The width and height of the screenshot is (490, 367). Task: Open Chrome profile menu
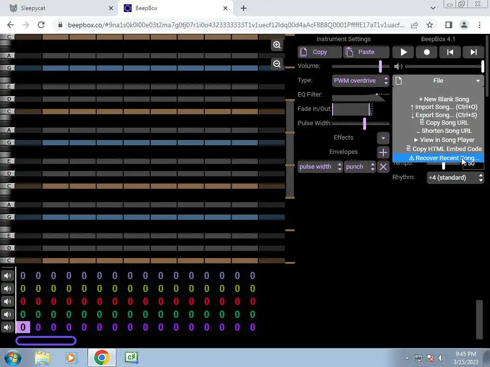(x=464, y=25)
